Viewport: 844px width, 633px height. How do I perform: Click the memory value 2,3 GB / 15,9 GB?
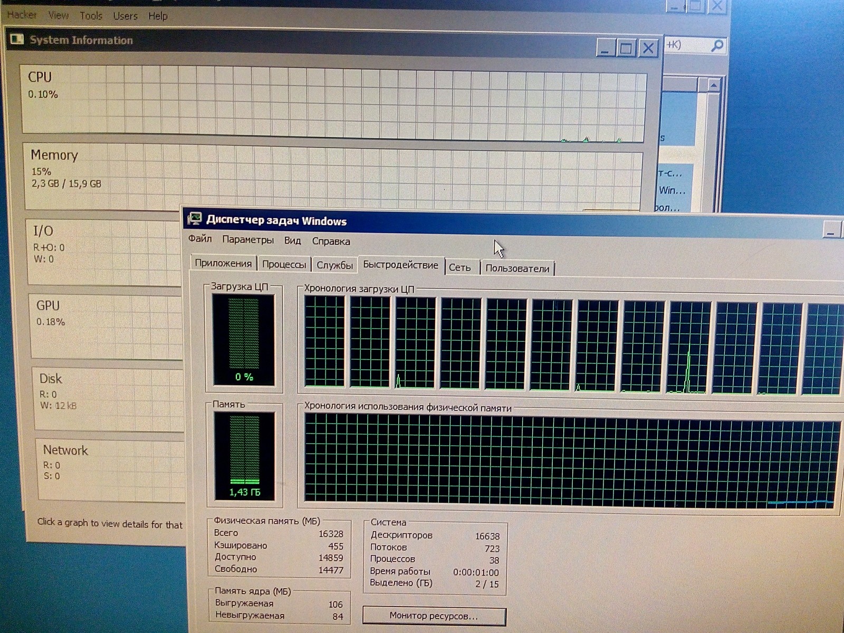coord(66,184)
